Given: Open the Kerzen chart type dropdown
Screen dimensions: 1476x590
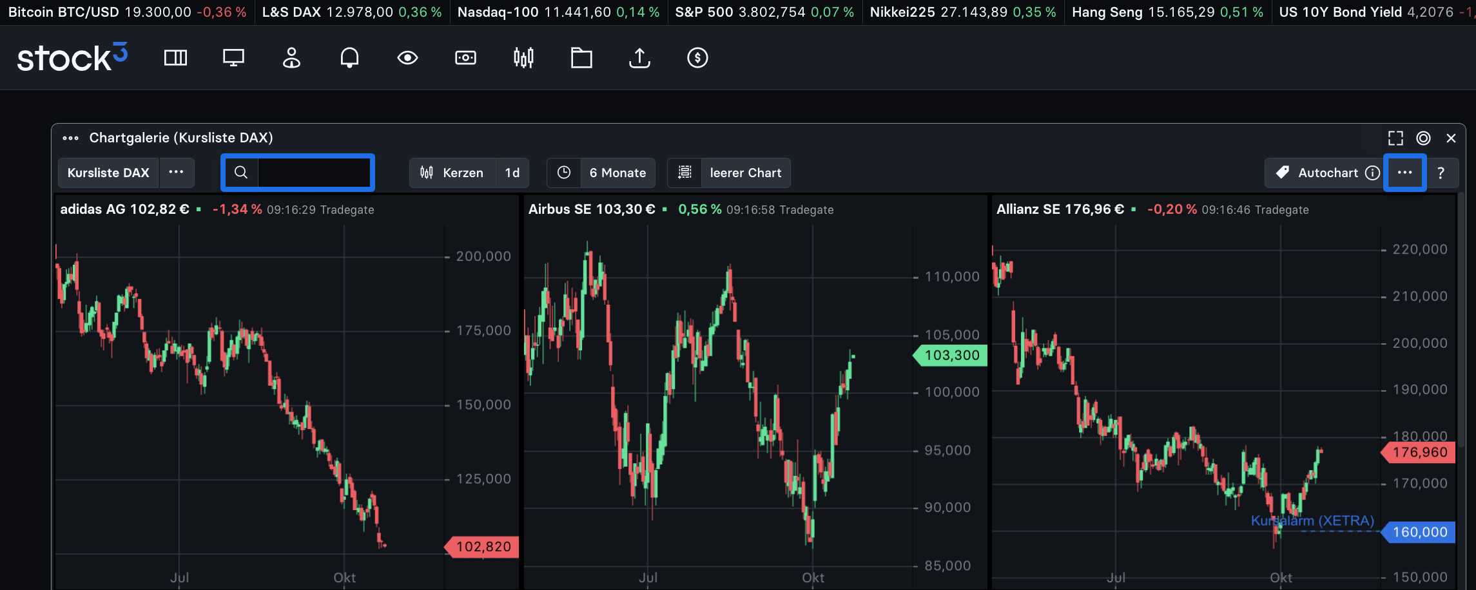Looking at the screenshot, I should 452,173.
